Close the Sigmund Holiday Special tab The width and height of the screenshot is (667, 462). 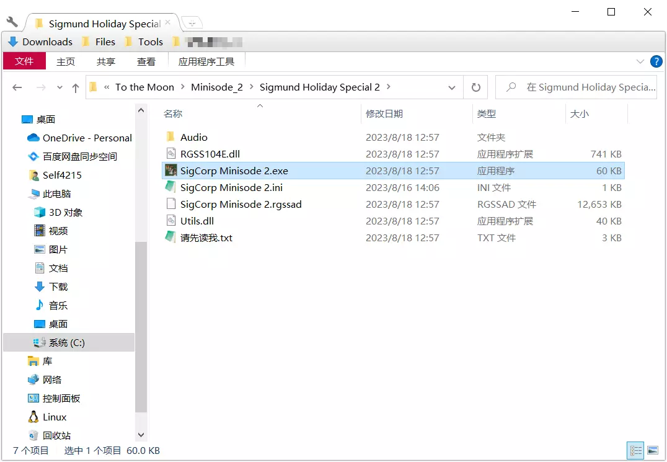point(168,22)
